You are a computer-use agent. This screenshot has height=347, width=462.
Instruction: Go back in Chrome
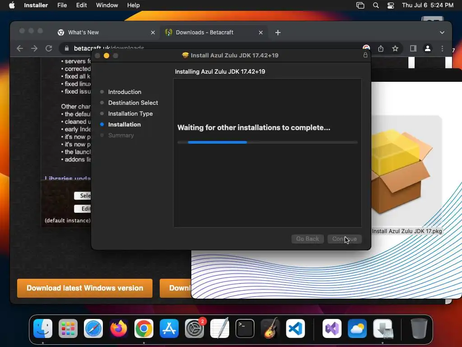[20, 48]
